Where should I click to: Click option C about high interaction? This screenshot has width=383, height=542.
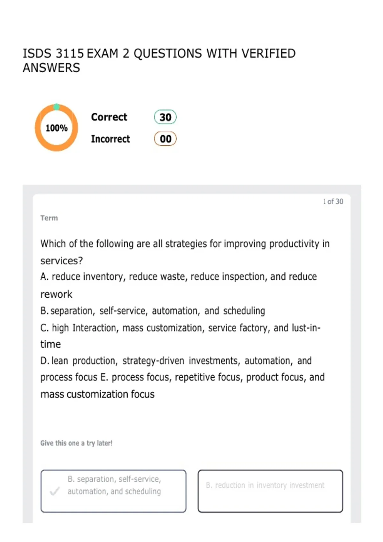click(180, 336)
